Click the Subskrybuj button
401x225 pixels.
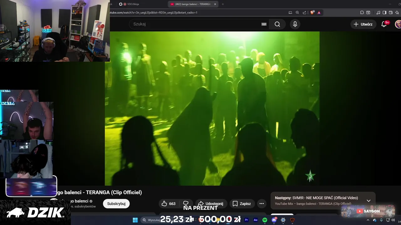(x=116, y=204)
